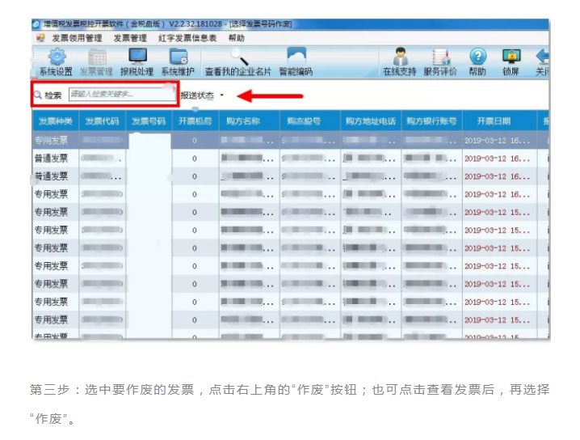Open 报税处理 monitor icon
Image resolution: width=580 pixels, height=440 pixels.
pos(138,57)
